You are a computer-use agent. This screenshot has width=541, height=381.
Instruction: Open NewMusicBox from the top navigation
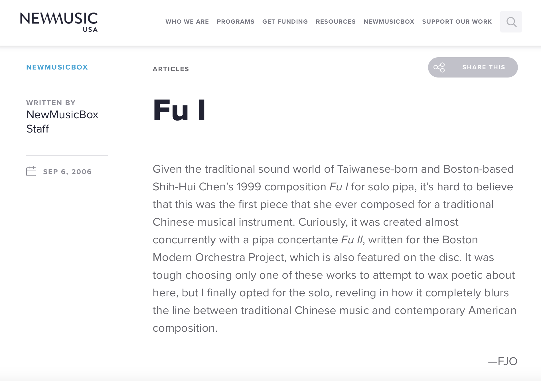[389, 22]
